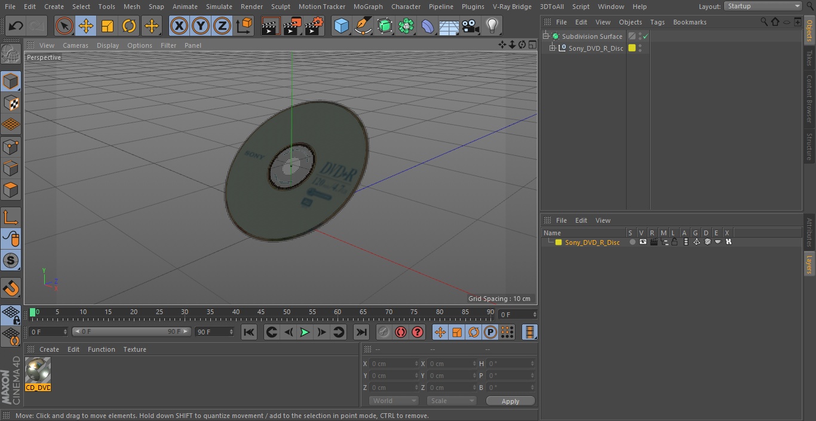
Task: Open the viewport Cameras menu
Action: pyautogui.click(x=75, y=45)
